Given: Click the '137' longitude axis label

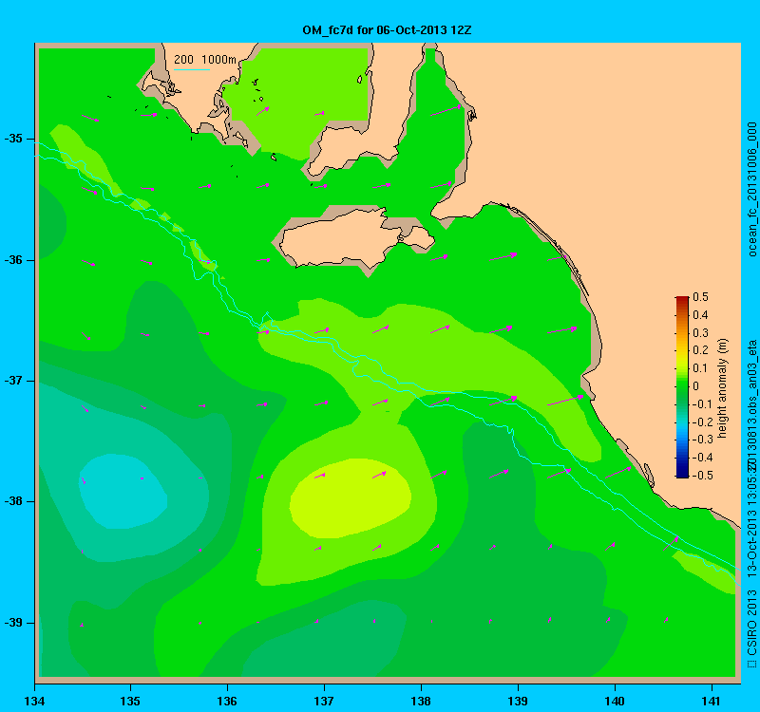Looking at the screenshot, I should (x=324, y=702).
